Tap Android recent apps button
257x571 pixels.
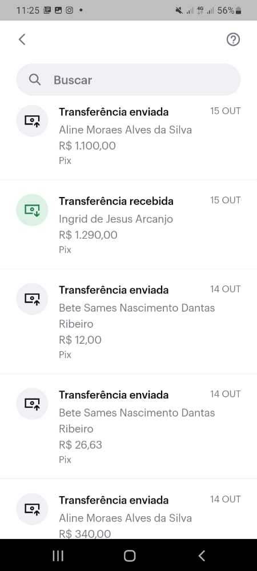click(58, 556)
